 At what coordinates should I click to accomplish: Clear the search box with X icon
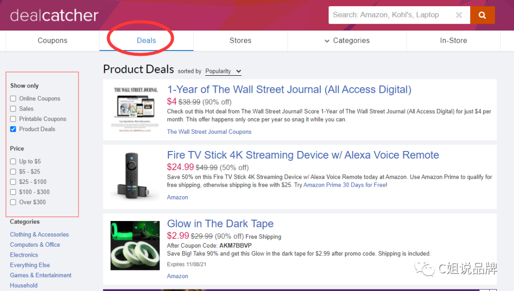coord(459,15)
